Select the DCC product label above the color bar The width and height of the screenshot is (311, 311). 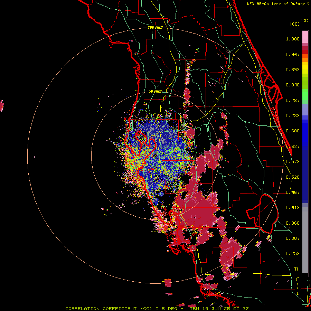pyautogui.click(x=304, y=21)
